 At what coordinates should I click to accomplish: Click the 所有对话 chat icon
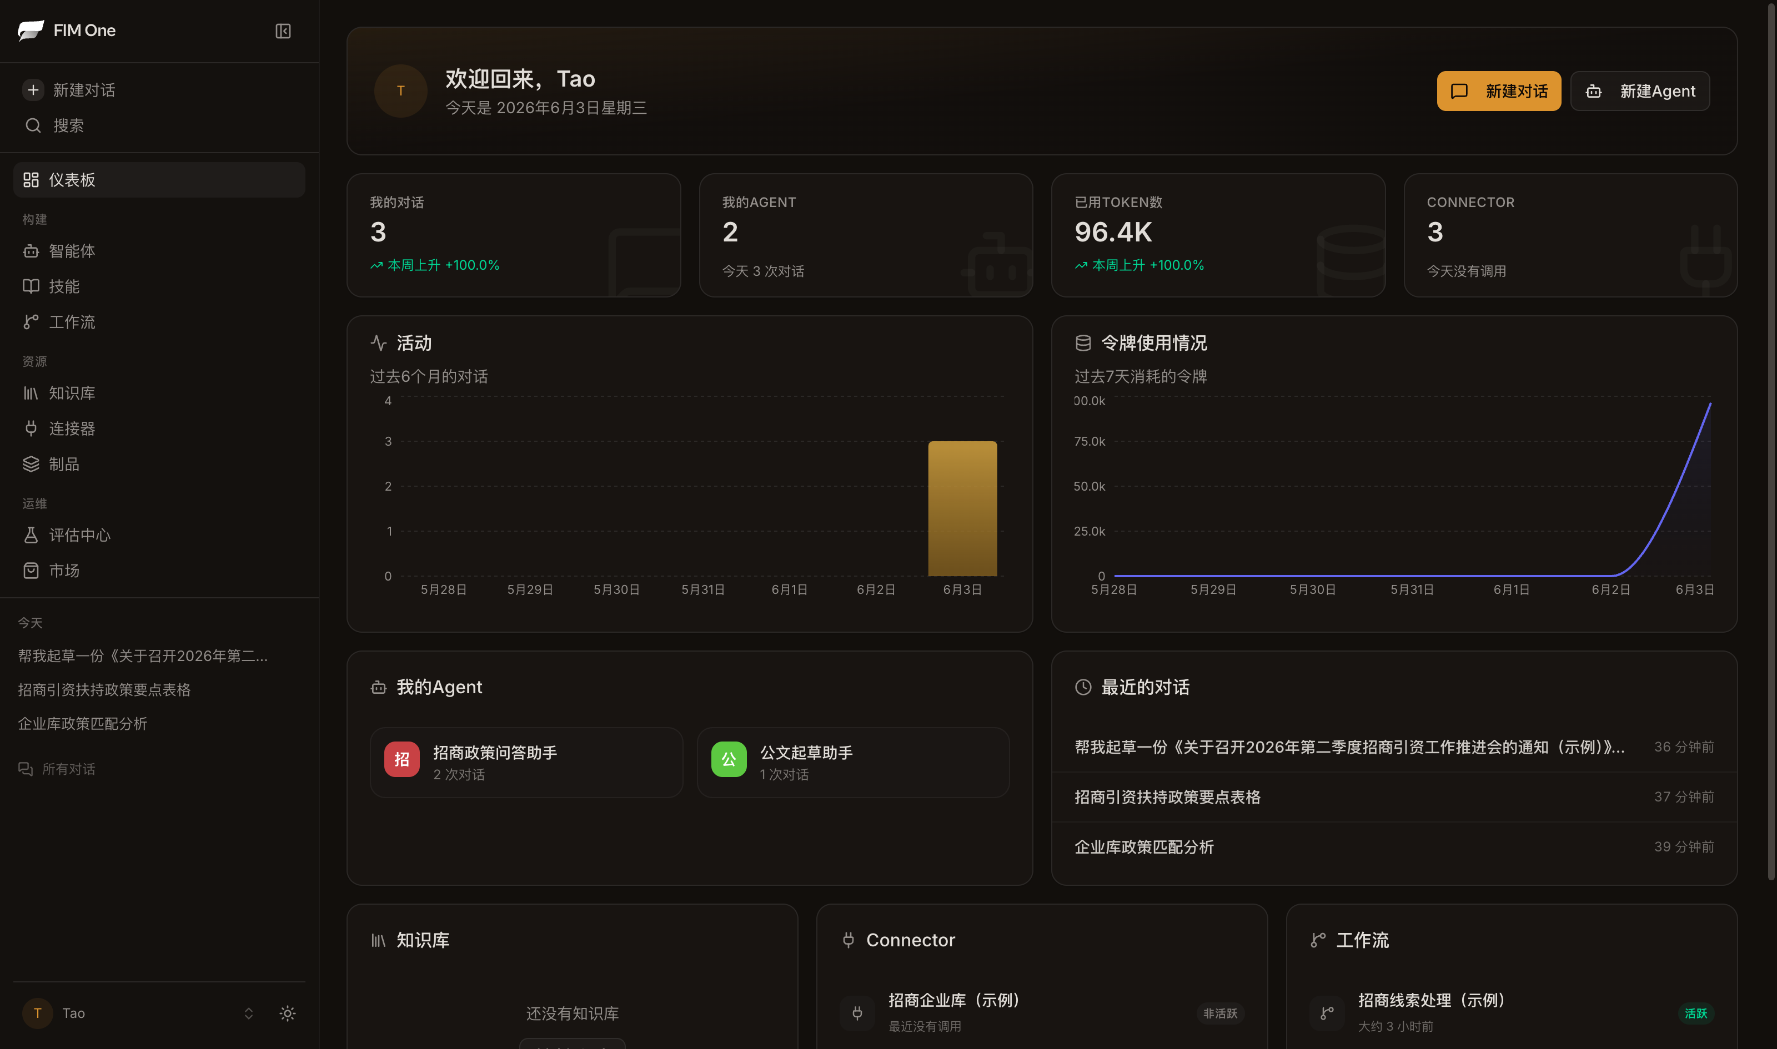tap(26, 769)
